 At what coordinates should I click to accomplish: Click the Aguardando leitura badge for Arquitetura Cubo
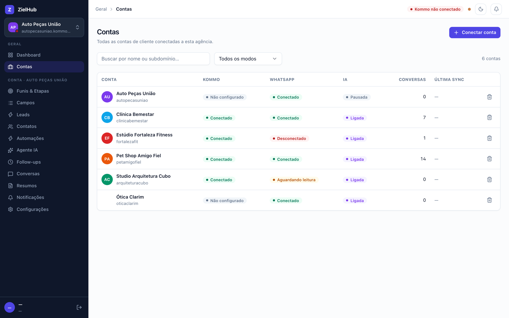(294, 180)
